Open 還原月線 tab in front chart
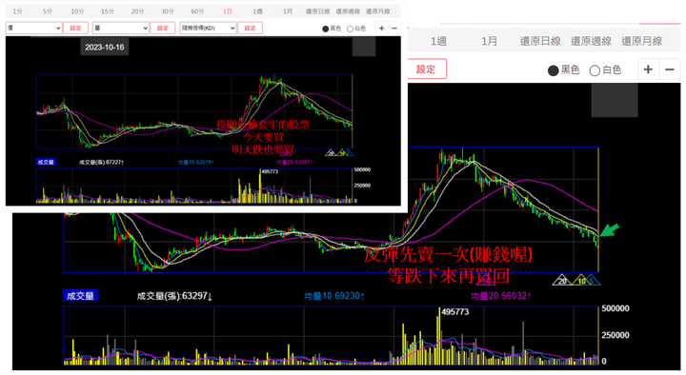The height and width of the screenshot is (375, 686). click(378, 11)
